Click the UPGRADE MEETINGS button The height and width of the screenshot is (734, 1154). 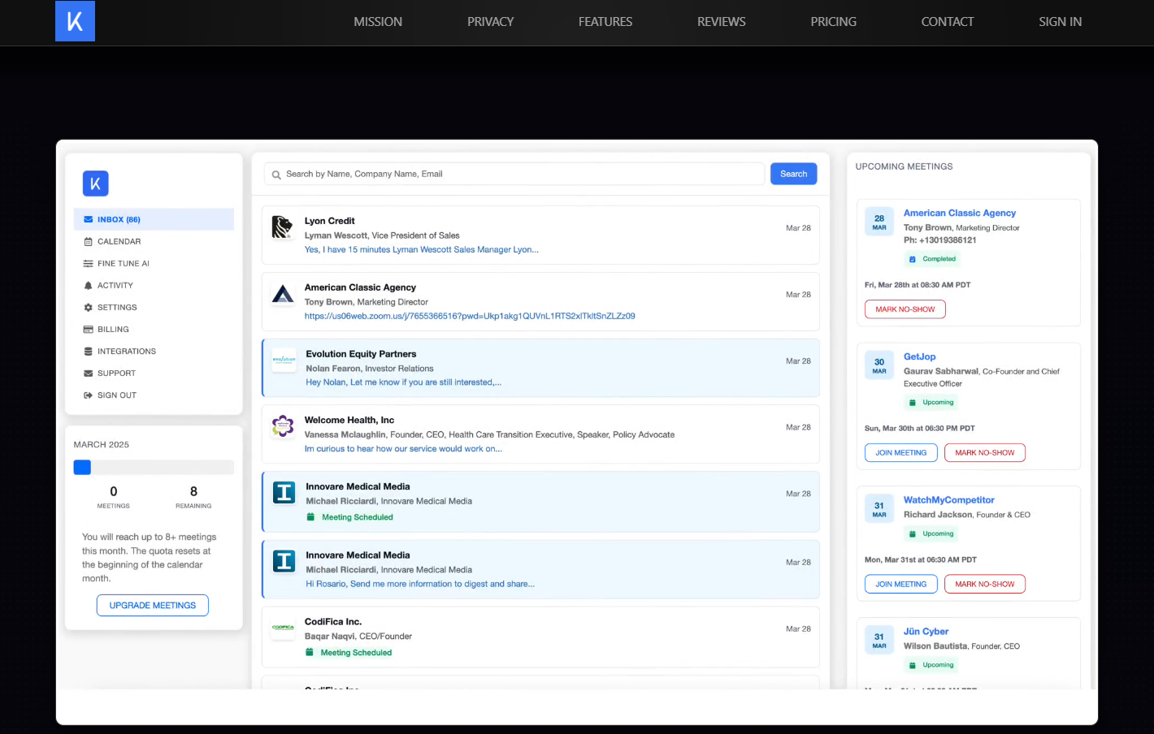[153, 605]
